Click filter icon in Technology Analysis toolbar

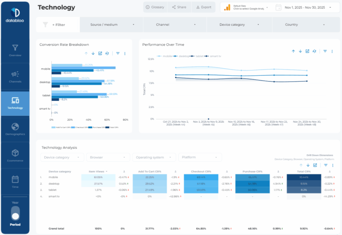[x=326, y=165]
